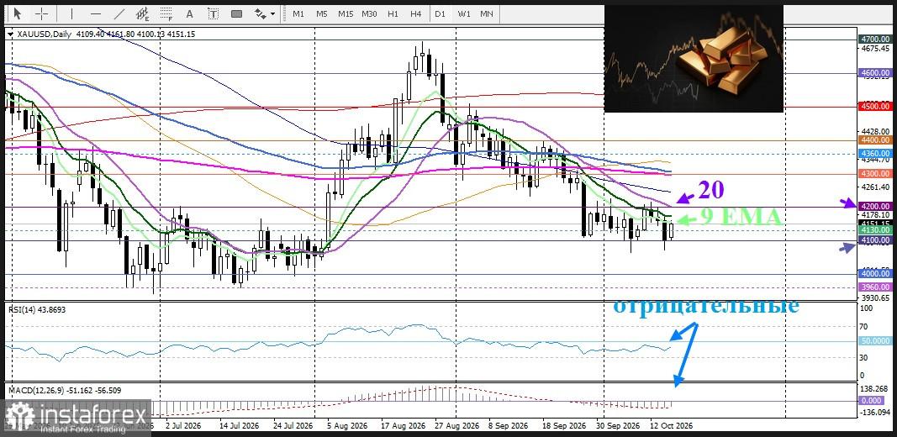The width and height of the screenshot is (897, 437).
Task: Select the Cursor arrow tool
Action: click(x=17, y=13)
